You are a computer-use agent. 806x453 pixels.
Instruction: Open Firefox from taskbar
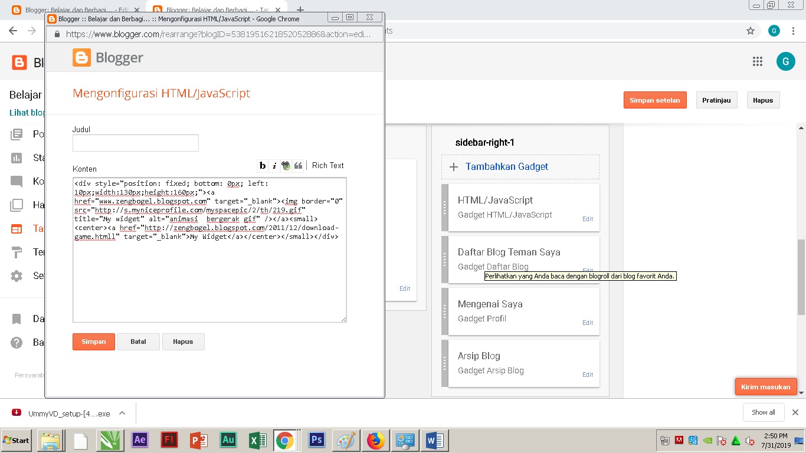tap(375, 440)
